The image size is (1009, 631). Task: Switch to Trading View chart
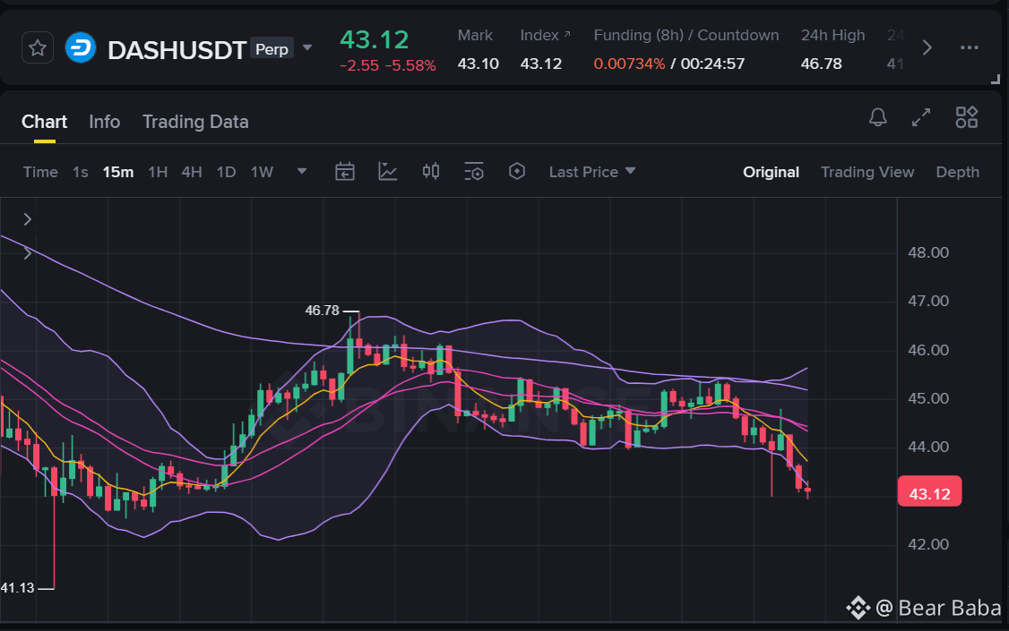coord(867,172)
